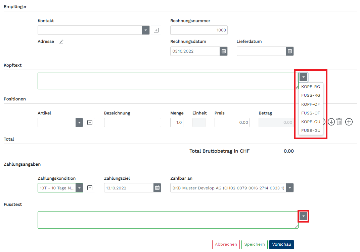Add a new position with circled plus icon
The height and width of the screenshot is (252, 360).
349,122
